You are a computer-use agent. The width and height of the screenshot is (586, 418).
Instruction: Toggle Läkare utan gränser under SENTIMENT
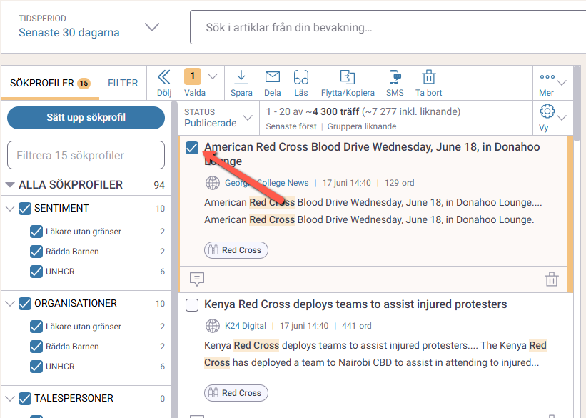[36, 232]
